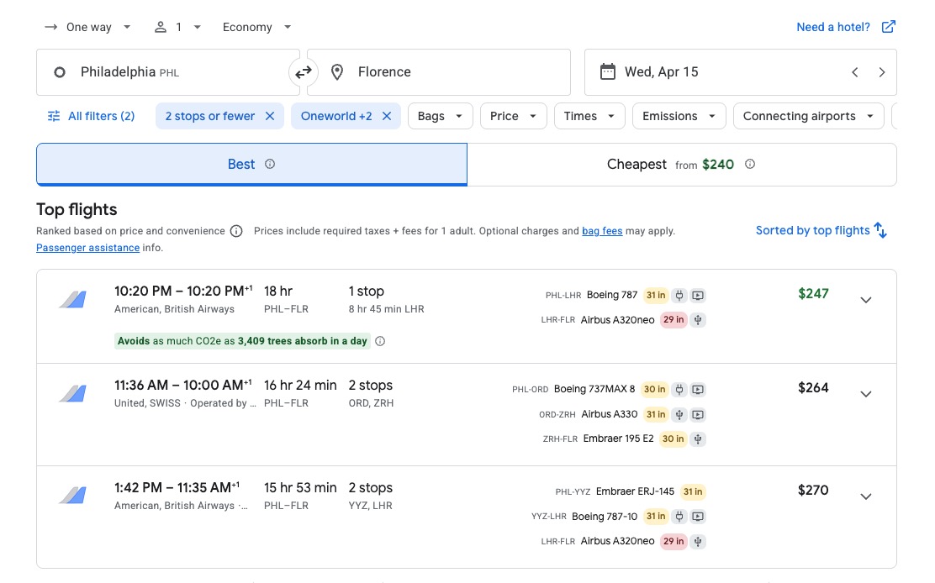Expand the $247 flight details
This screenshot has width=935, height=583.
pyautogui.click(x=865, y=300)
